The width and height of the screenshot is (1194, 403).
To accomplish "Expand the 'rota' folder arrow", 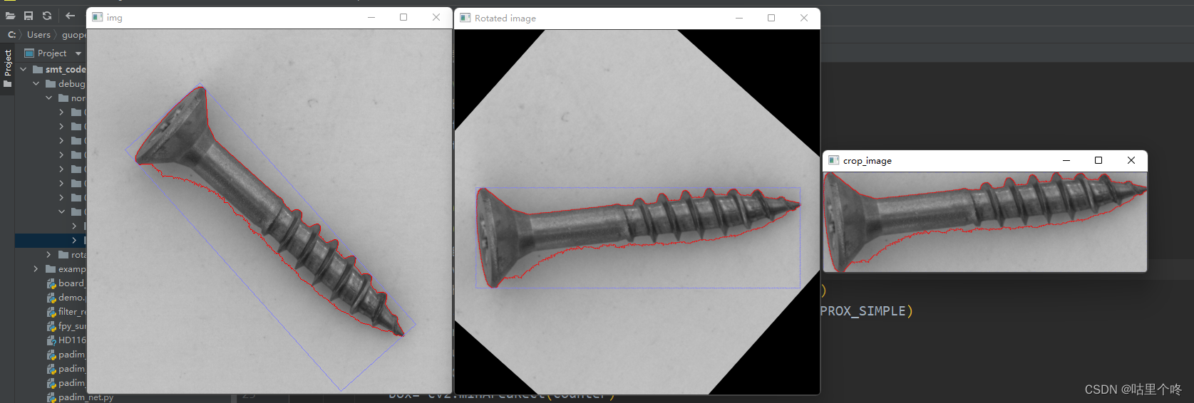I will point(49,254).
